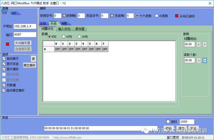The image size is (214, 140).
Task: Choose the 10进制 decimal radio button
Action: coord(157,16)
